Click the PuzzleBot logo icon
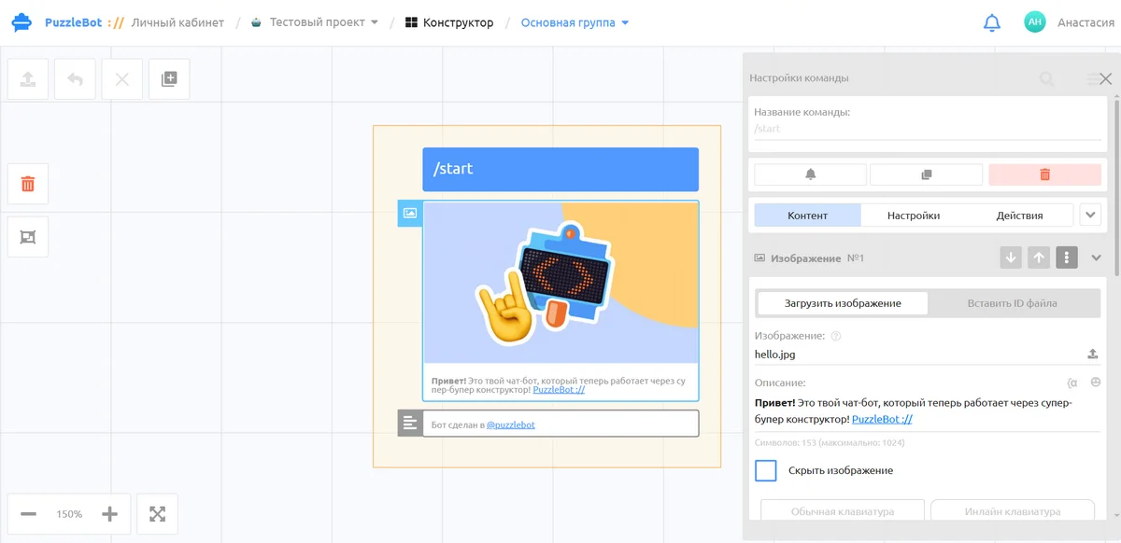The width and height of the screenshot is (1121, 543). tap(22, 22)
